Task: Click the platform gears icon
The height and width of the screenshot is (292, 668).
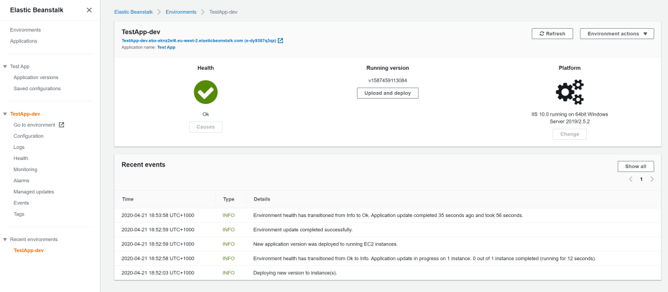Action: click(569, 92)
